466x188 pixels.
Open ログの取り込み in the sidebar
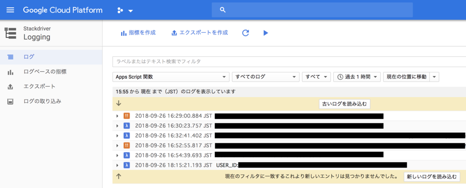[x=51, y=101]
